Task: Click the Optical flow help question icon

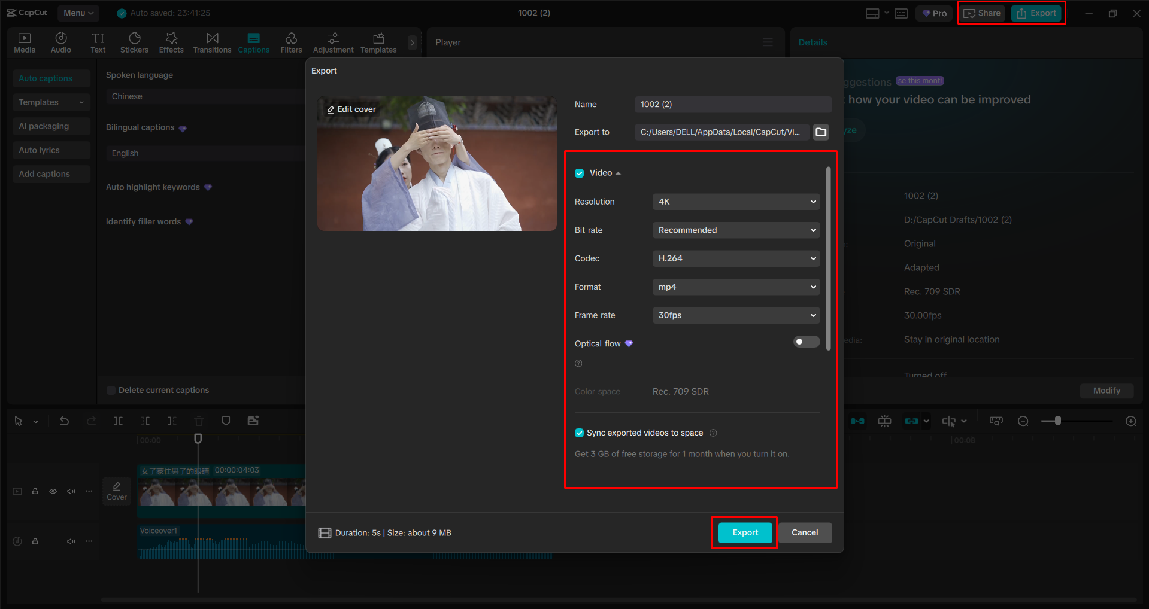Action: [x=578, y=363]
